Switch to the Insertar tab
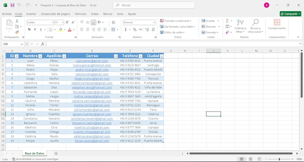 click(31, 14)
